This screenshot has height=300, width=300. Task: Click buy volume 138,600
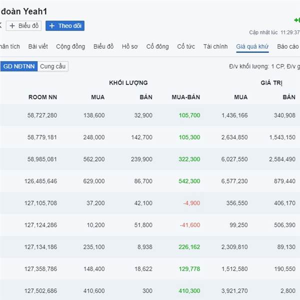click(x=94, y=115)
